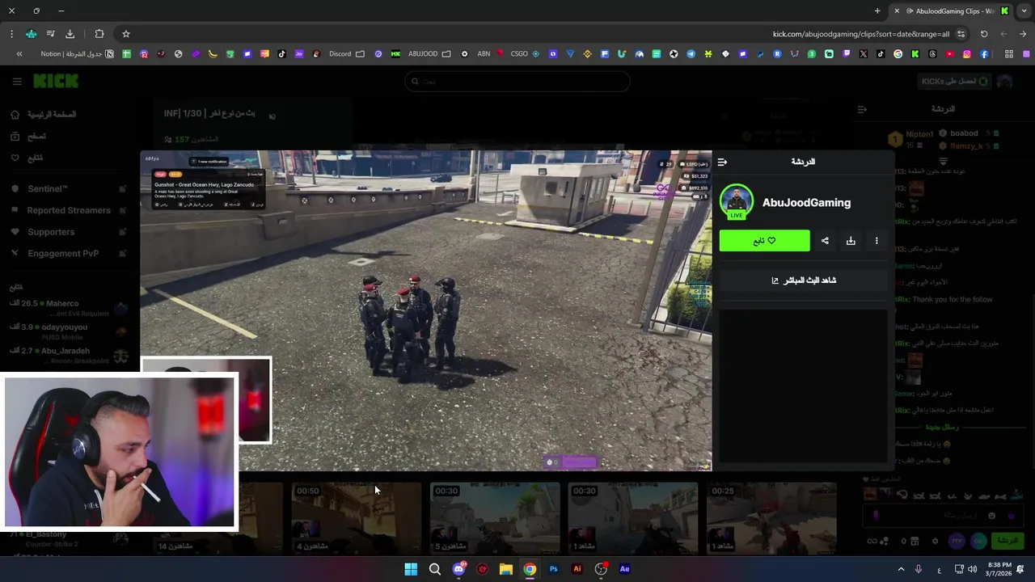
Task: Click the kick.com address bar URL
Action: 860,34
